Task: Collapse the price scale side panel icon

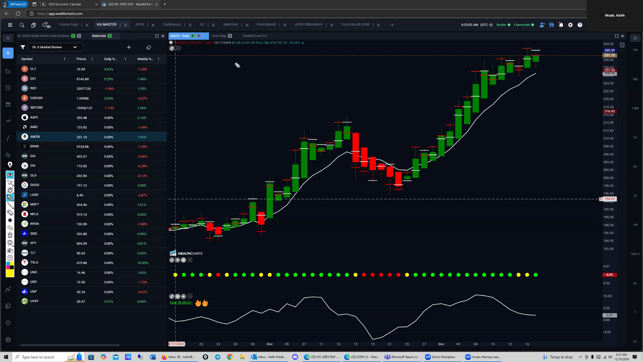Action: tap(622, 45)
